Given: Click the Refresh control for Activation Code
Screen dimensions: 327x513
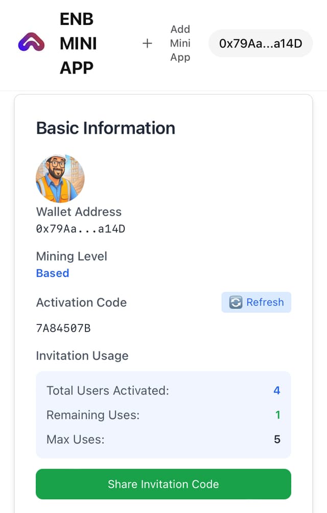Looking at the screenshot, I should [x=255, y=302].
